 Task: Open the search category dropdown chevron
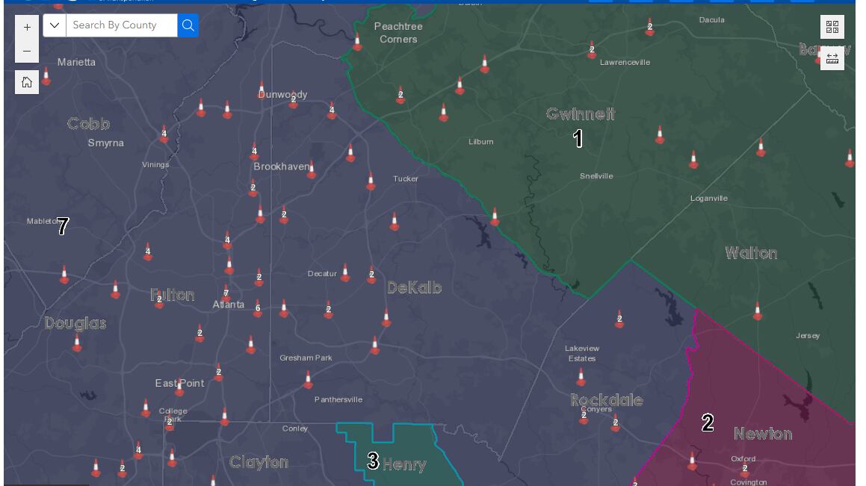click(54, 25)
